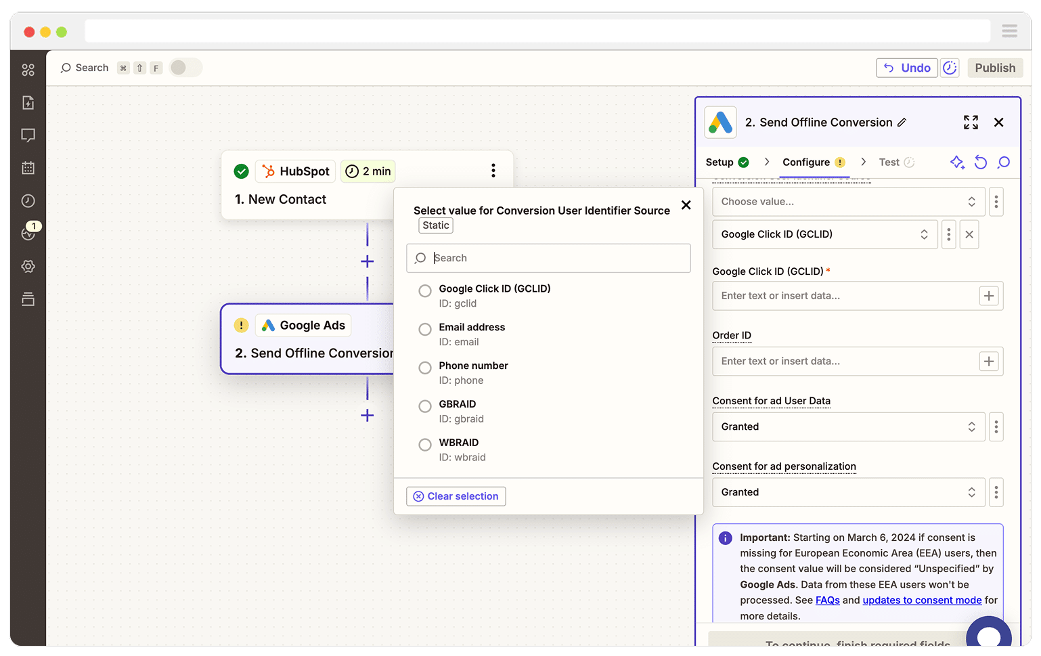The height and width of the screenshot is (656, 1041).
Task: Switch to the Test tab
Action: [x=896, y=162]
